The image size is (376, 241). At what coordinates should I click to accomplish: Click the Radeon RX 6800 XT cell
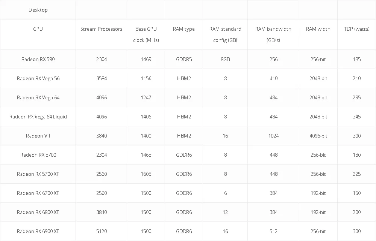click(38, 212)
